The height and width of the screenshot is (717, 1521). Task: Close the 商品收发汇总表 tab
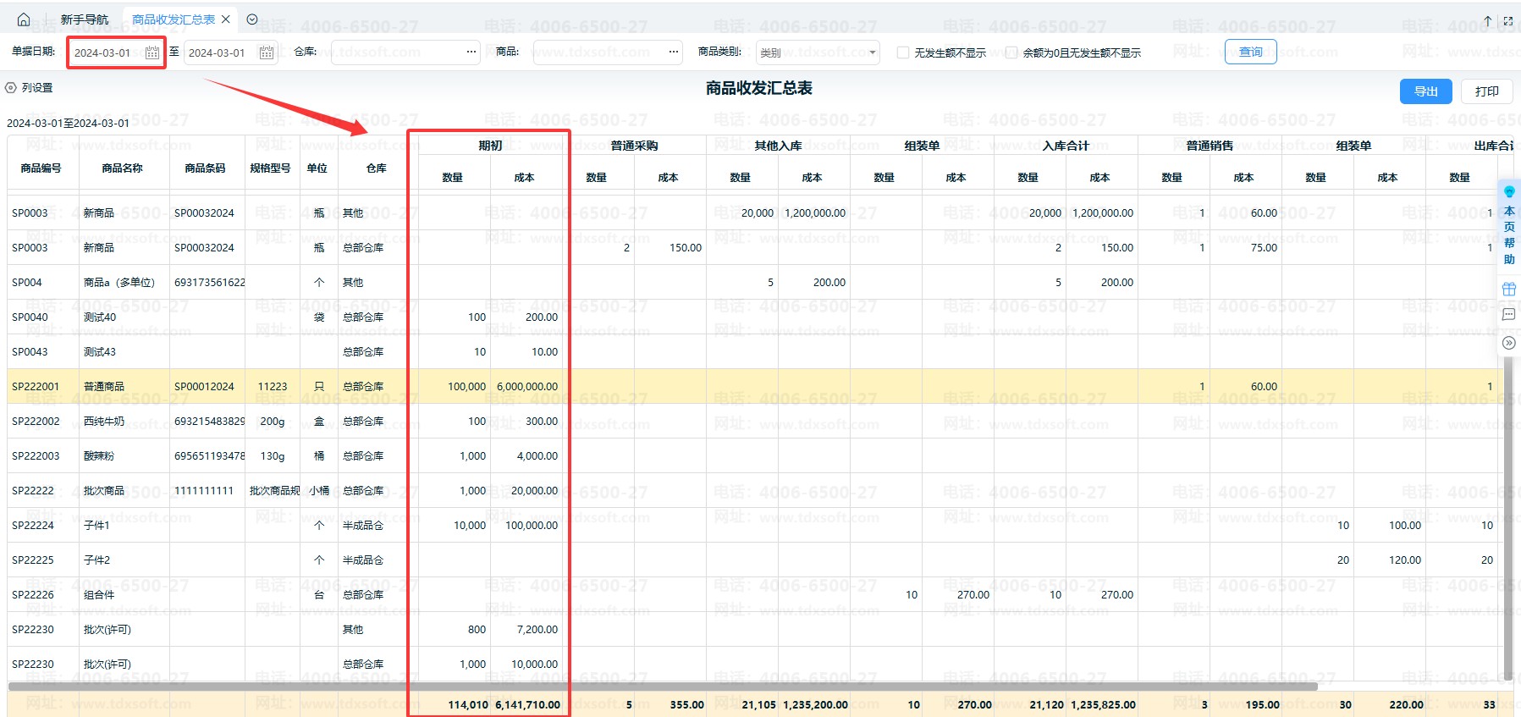(x=226, y=19)
